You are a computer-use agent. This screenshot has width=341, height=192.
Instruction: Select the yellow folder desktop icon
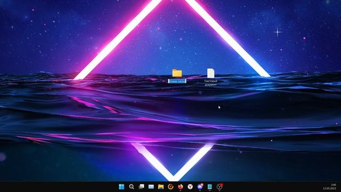pyautogui.click(x=177, y=73)
